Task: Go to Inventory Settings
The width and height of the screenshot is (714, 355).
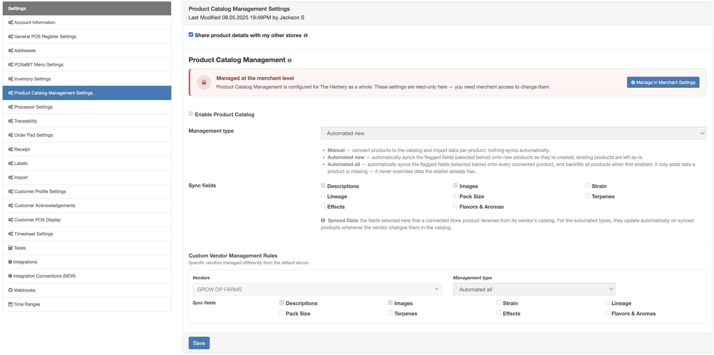Action: click(x=87, y=79)
